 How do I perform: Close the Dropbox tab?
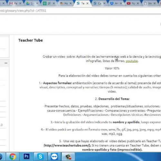coord(121,4)
